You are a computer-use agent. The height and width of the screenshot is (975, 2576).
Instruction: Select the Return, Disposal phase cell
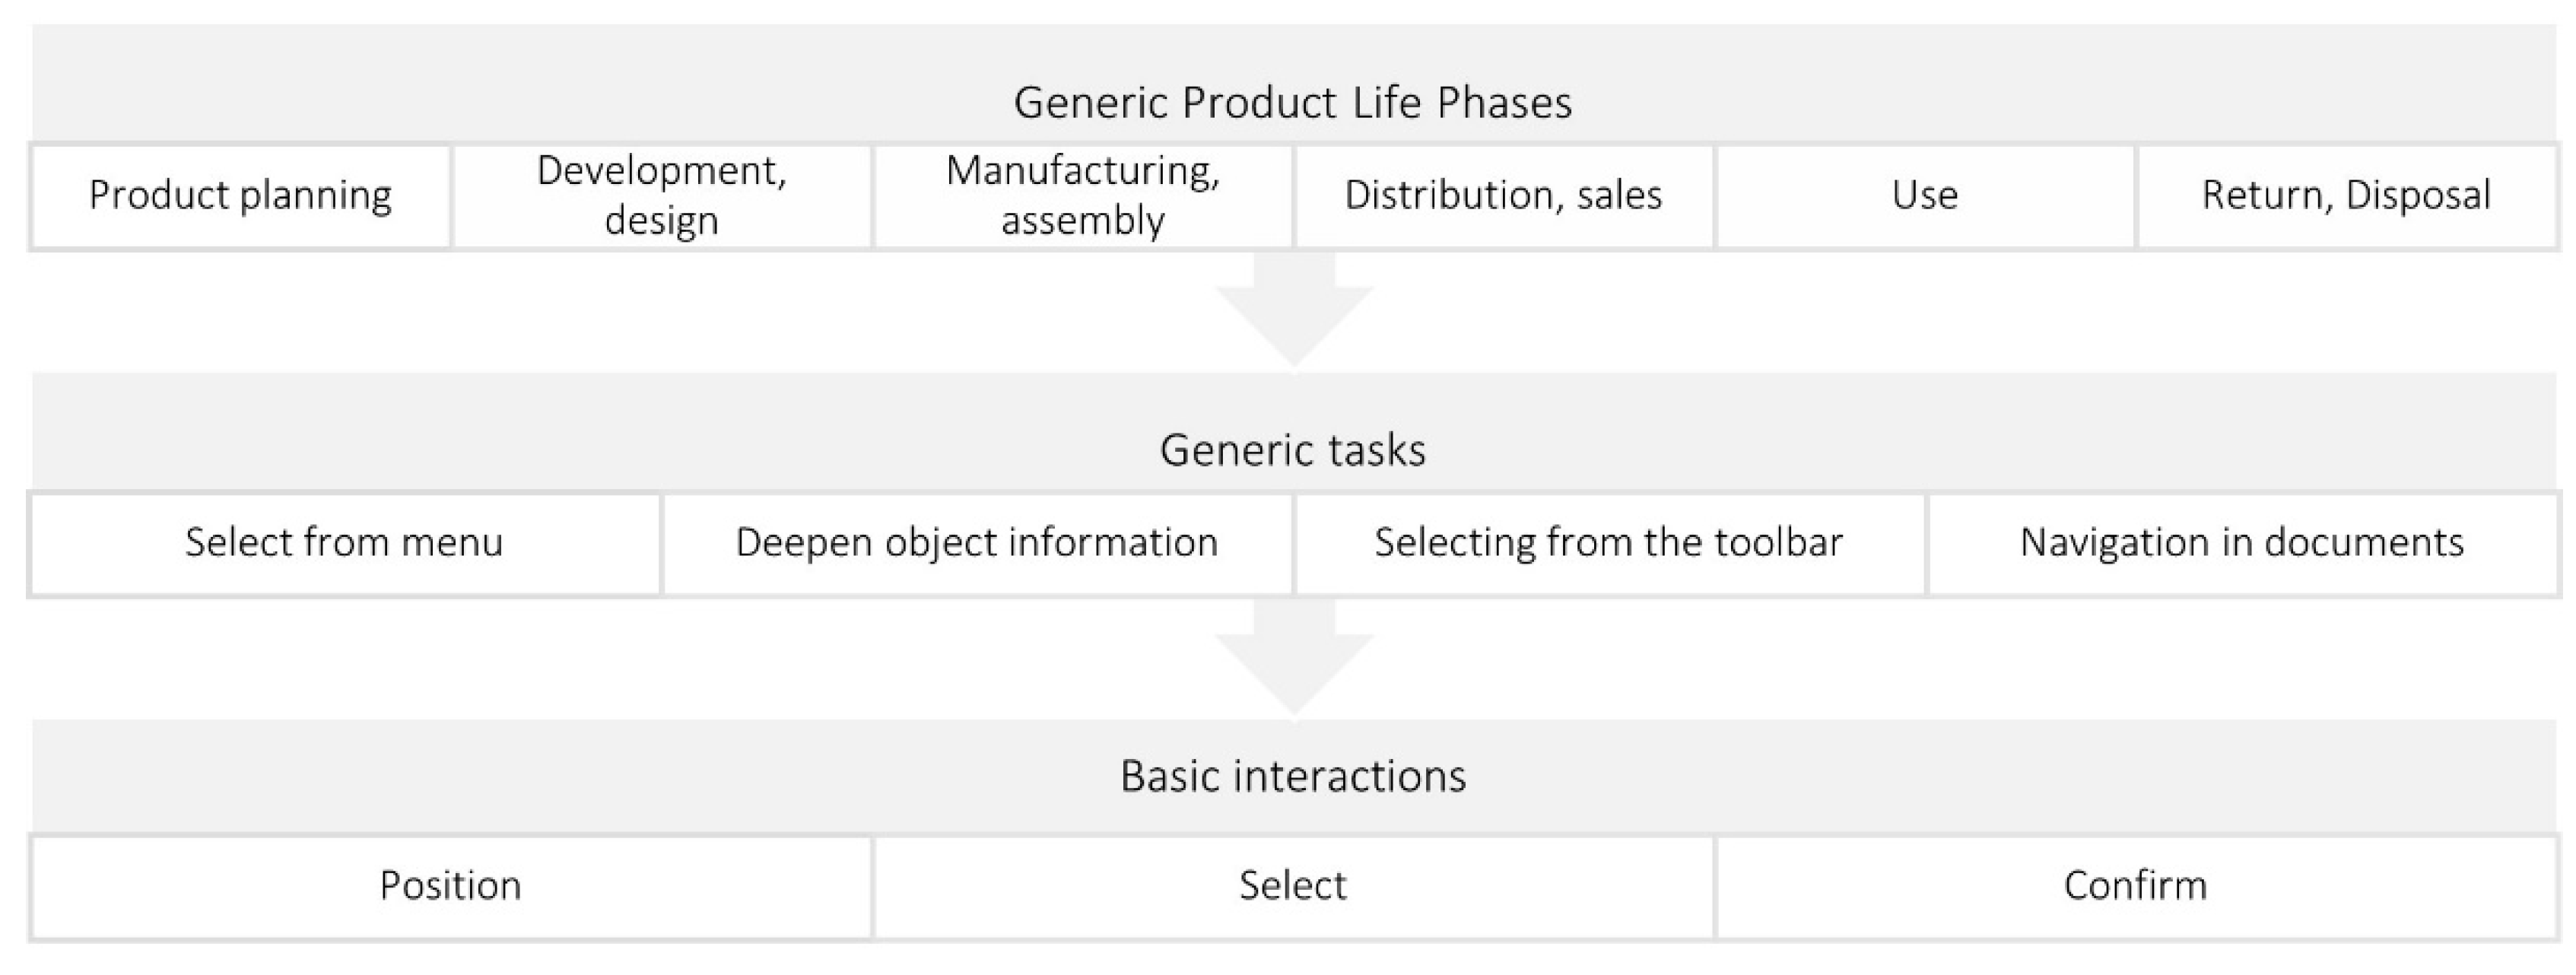tap(2346, 196)
